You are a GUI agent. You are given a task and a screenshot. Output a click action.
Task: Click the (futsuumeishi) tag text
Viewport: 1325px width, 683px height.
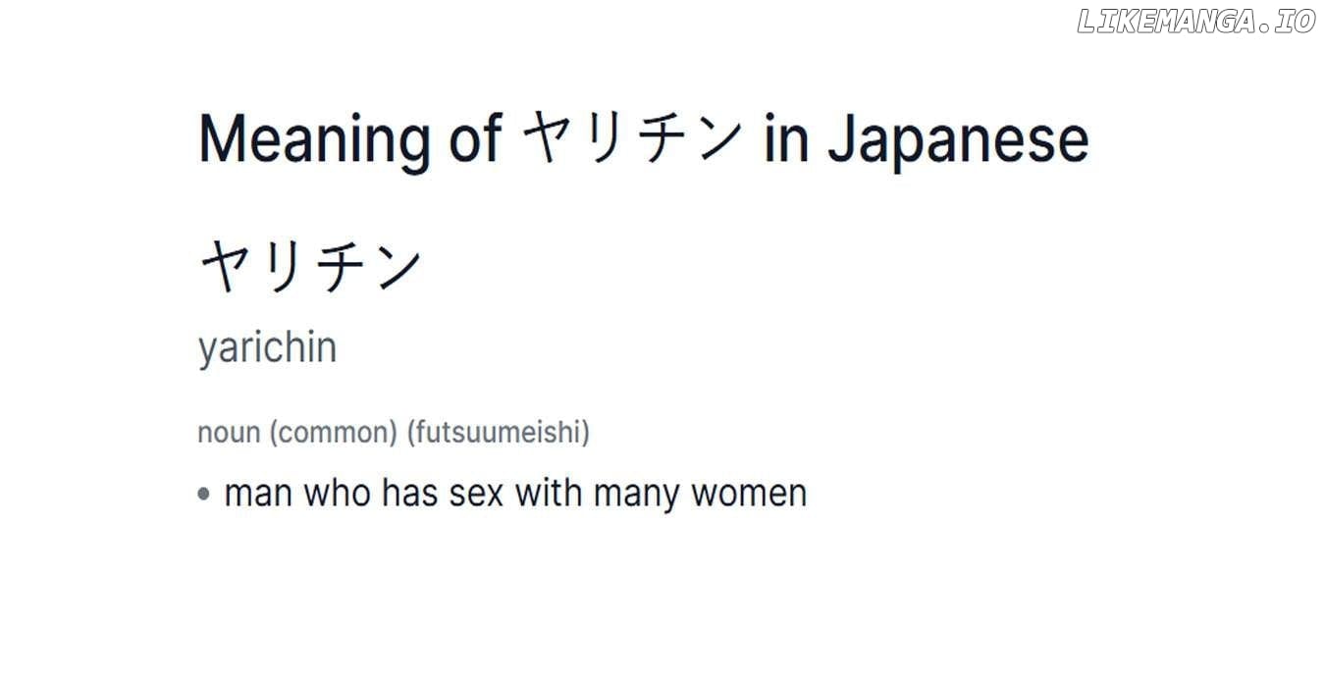coord(499,433)
